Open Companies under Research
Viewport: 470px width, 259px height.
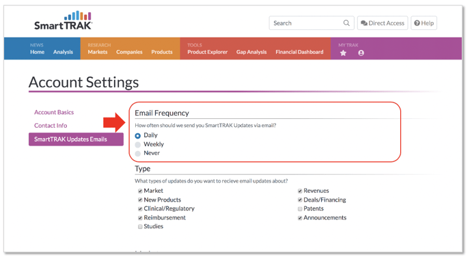(129, 52)
